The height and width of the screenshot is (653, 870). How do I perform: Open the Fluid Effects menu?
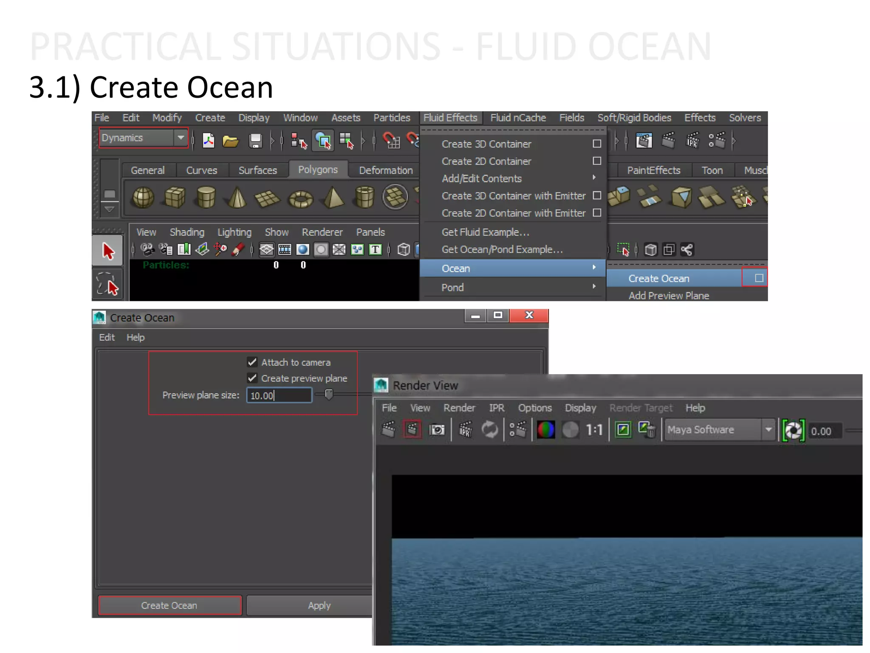pyautogui.click(x=450, y=118)
